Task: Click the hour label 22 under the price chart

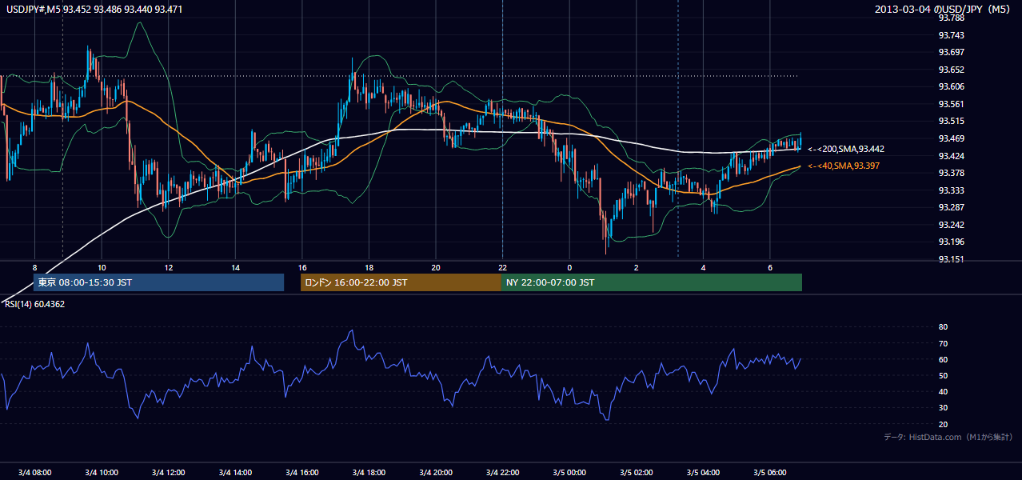Action: [502, 267]
